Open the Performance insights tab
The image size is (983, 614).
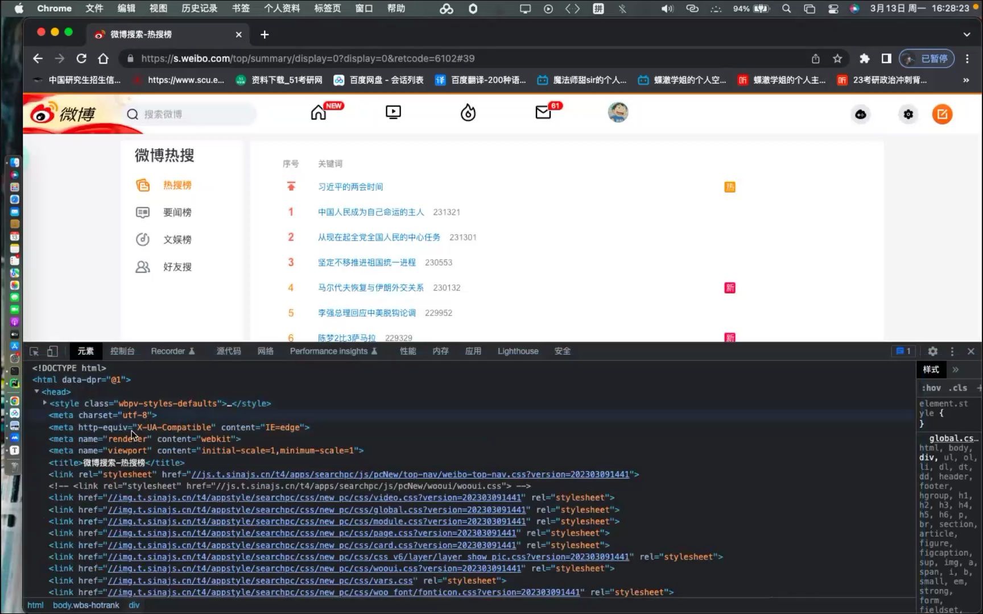333,351
